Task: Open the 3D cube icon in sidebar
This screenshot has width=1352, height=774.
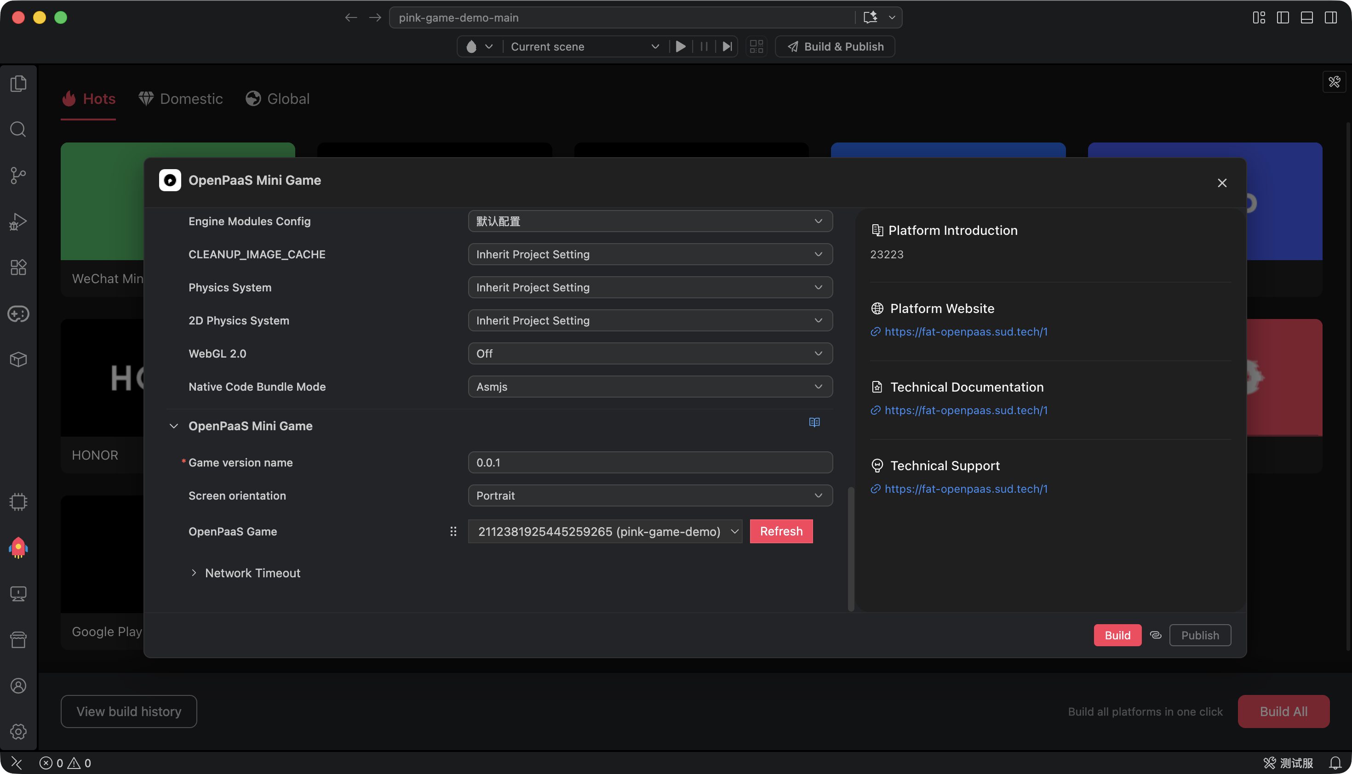Action: (18, 360)
